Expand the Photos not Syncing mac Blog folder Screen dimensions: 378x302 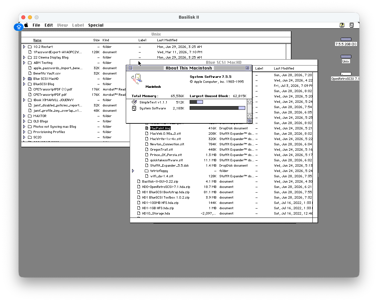pos(24,126)
